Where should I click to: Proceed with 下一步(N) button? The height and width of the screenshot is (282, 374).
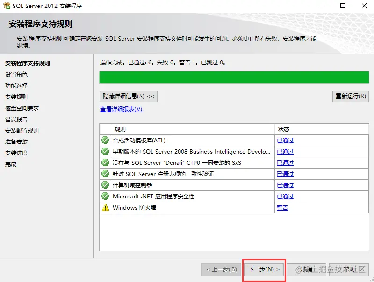[264, 269]
